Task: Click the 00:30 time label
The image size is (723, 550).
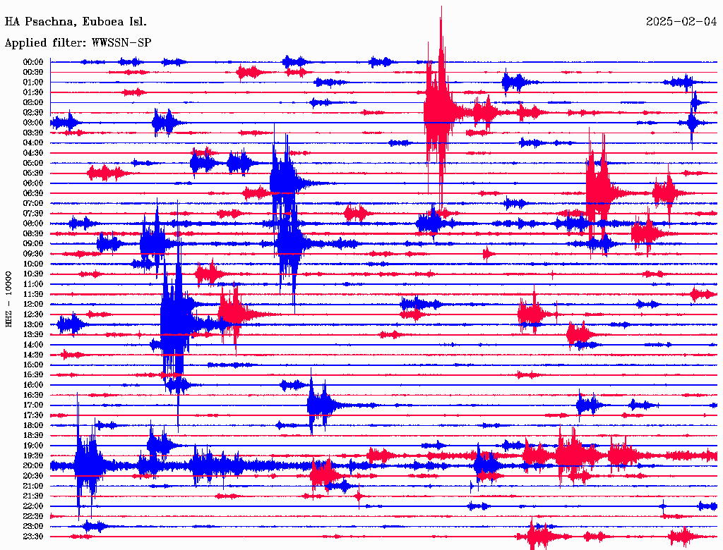Action: click(33, 72)
